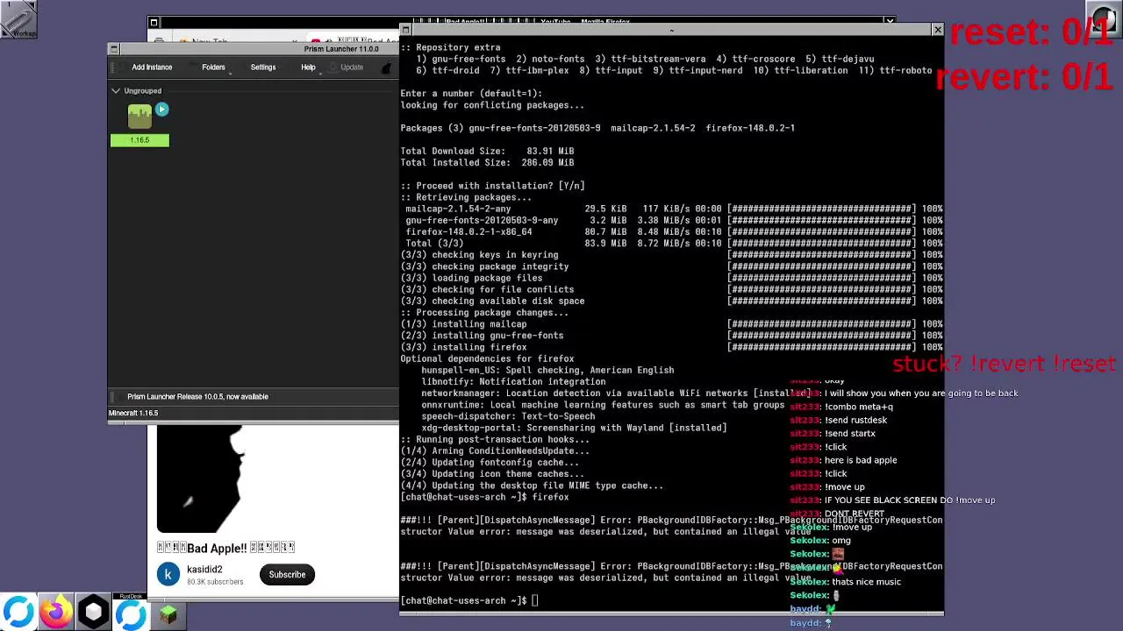
Task: Click the cat icon in Prism Launcher toolbar
Action: pos(387,67)
